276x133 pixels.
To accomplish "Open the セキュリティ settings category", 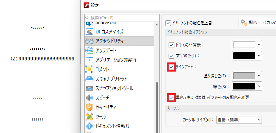I will pos(120,107).
